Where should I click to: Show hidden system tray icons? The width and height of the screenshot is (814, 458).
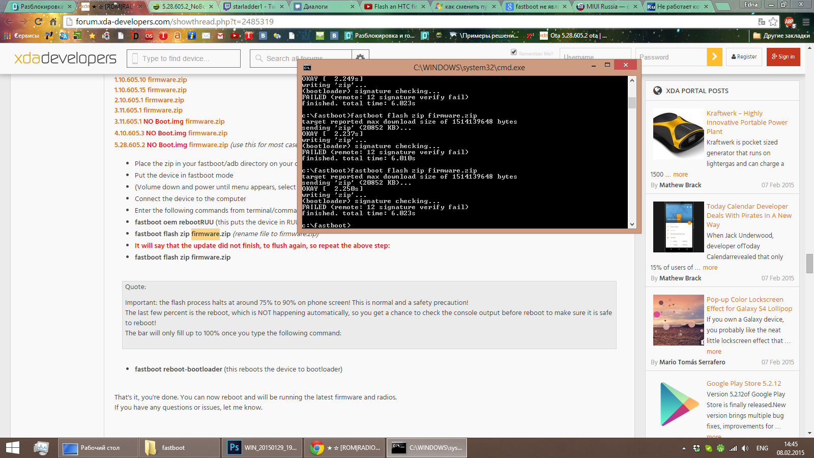(x=684, y=448)
